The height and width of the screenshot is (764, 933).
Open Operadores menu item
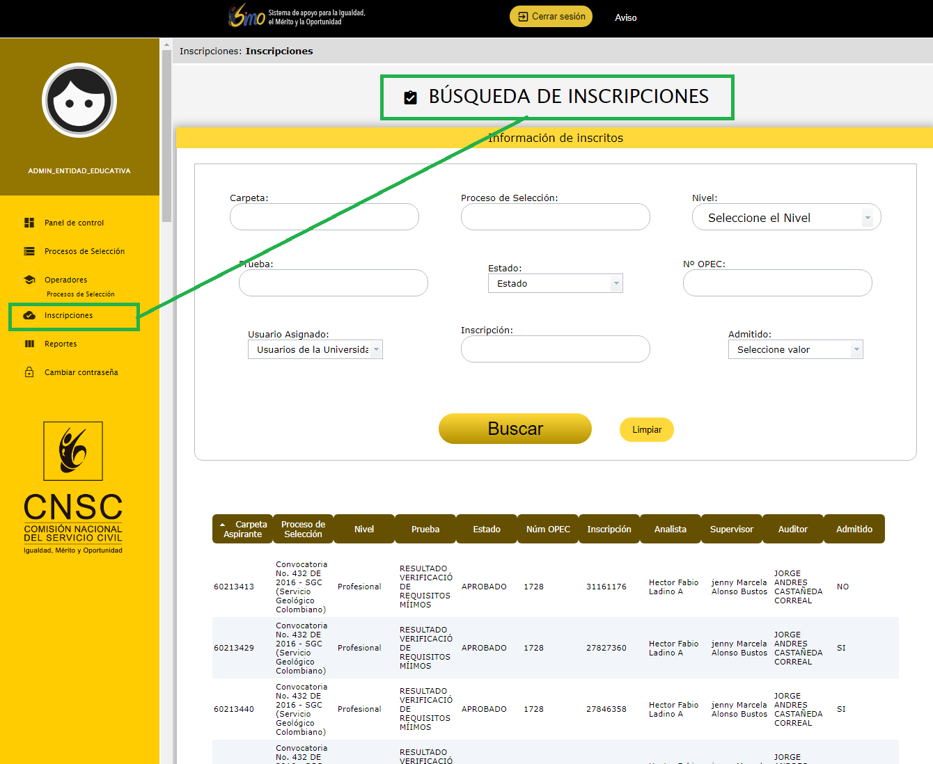coord(65,280)
